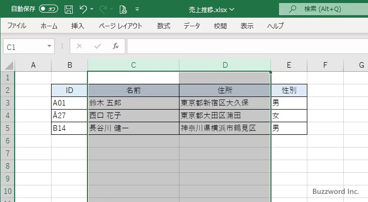368x202 pixels.
Task: Open the 数式 tab
Action: (164, 26)
